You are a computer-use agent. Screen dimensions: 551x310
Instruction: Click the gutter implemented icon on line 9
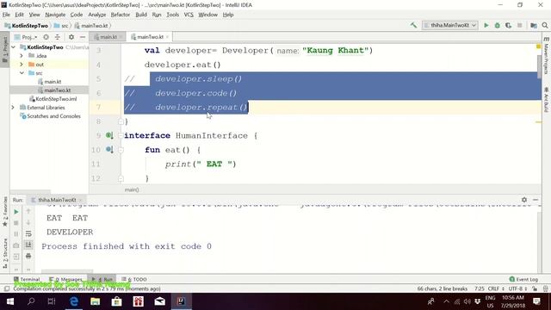coord(109,136)
